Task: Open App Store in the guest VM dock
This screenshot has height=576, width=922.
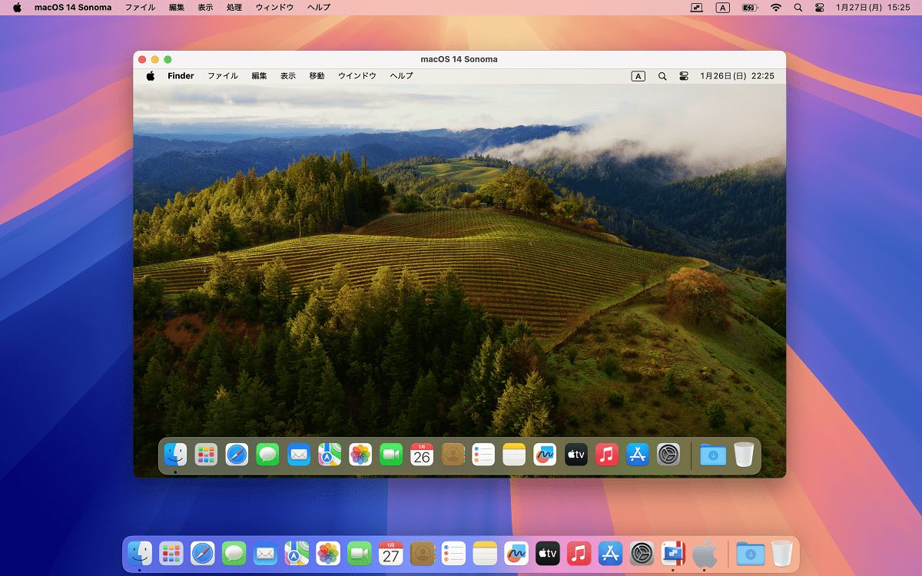Action: click(638, 455)
